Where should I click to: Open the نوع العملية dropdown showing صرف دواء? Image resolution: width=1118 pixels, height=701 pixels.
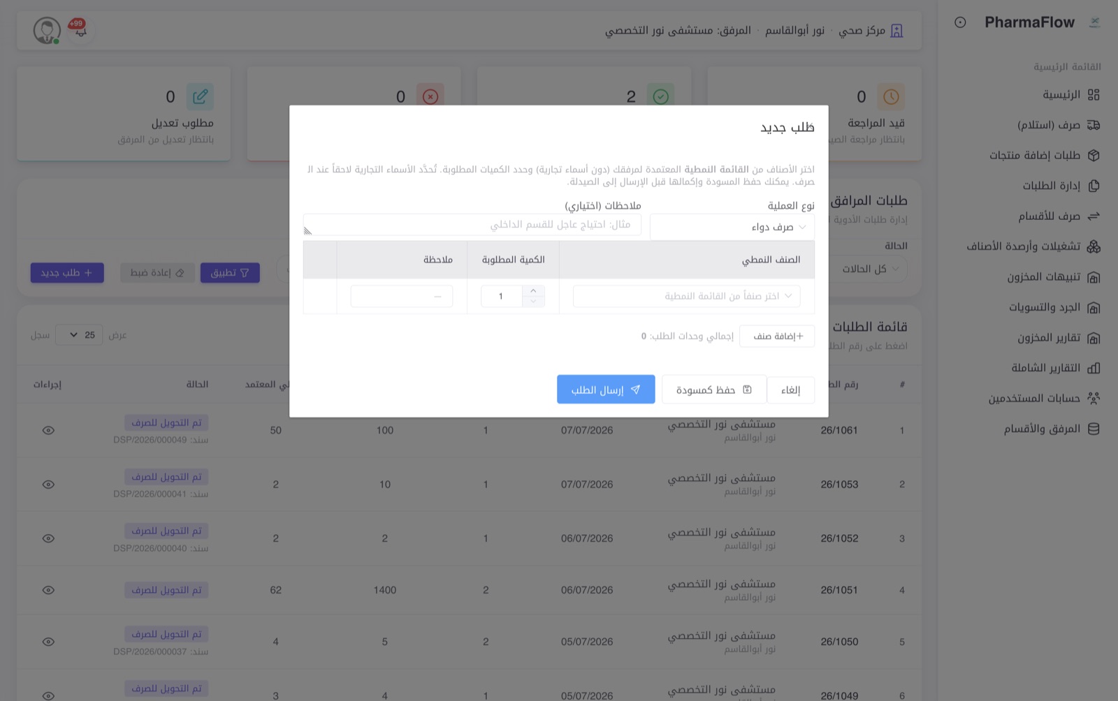732,227
